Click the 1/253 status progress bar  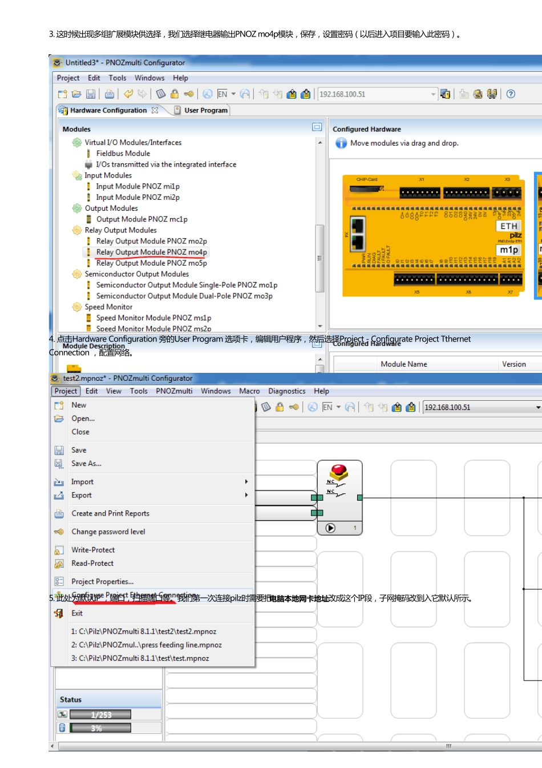(100, 714)
